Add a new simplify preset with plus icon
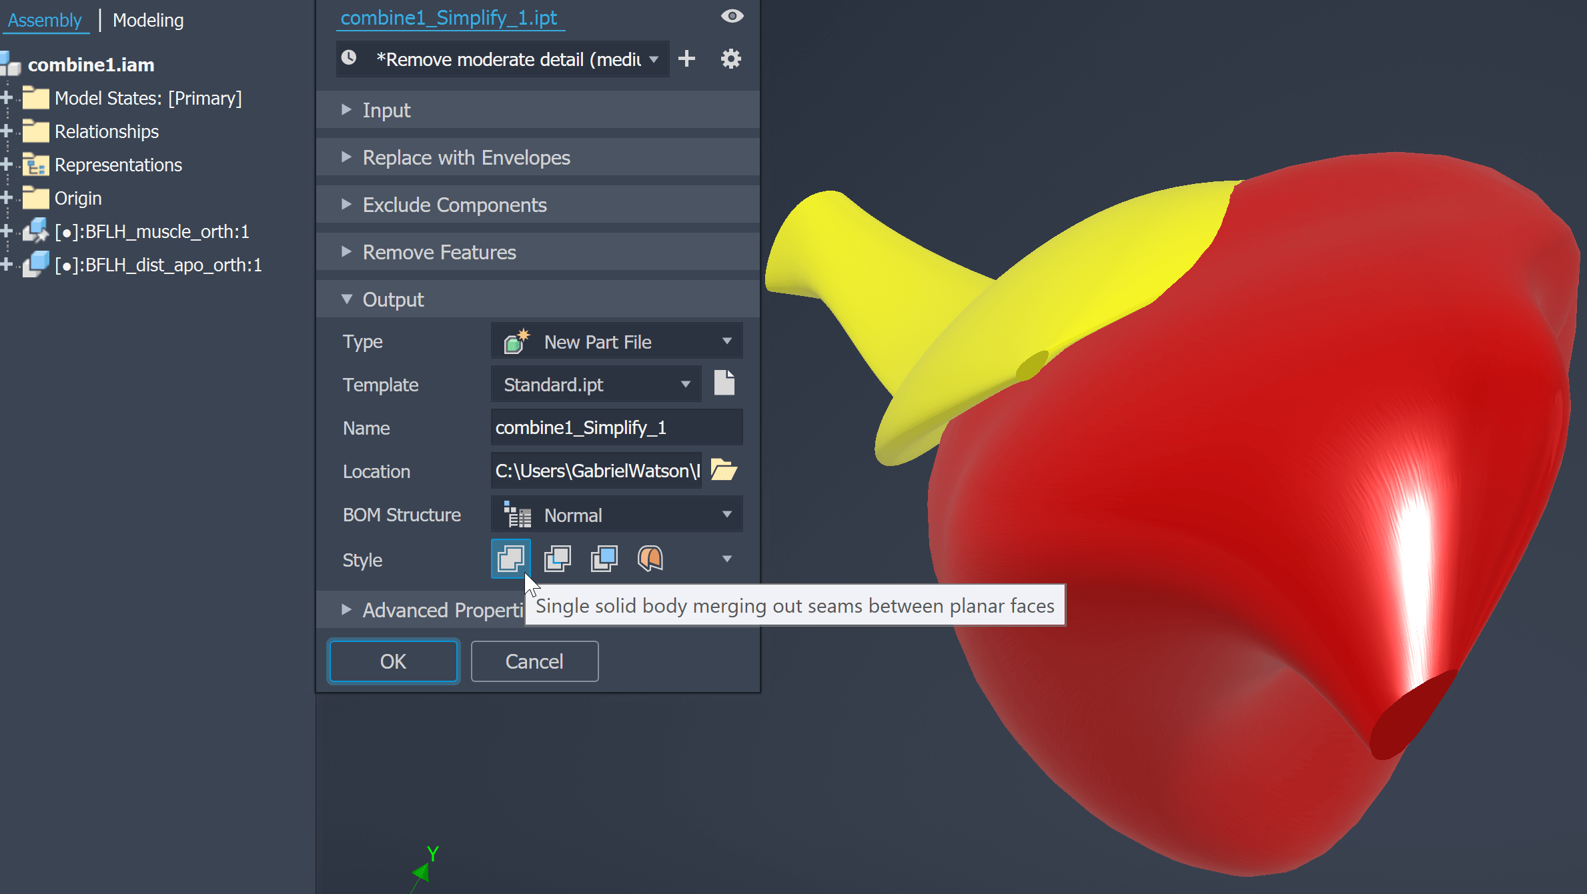This screenshot has width=1587, height=894. pos(686,59)
